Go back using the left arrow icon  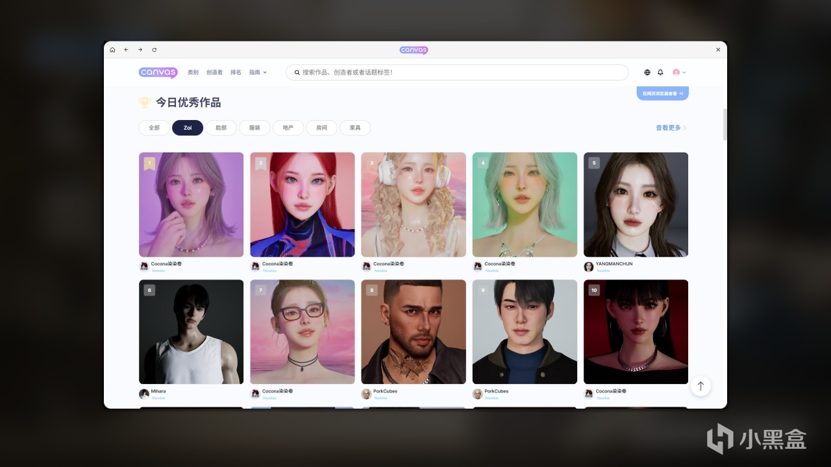126,50
